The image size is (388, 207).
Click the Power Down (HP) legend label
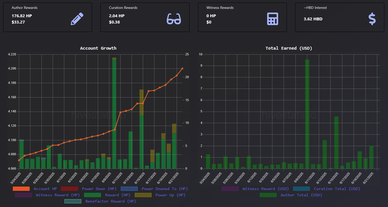pyautogui.click(x=99, y=189)
